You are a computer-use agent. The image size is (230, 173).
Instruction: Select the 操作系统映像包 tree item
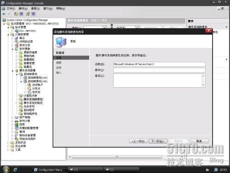[x=33, y=99]
